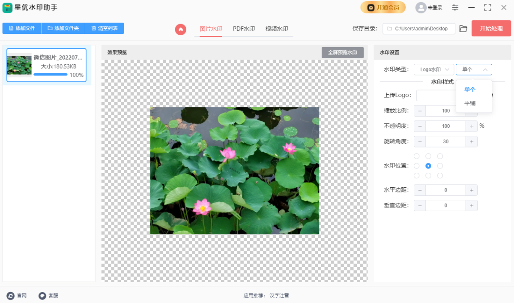Open 客服 customer service icon
This screenshot has height=303, width=514.
pyautogui.click(x=42, y=296)
